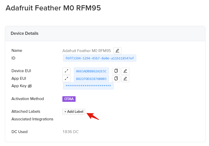Screen dimensions: 209x146
Task: Click the 1836 DC usage value
Action: [71, 132]
